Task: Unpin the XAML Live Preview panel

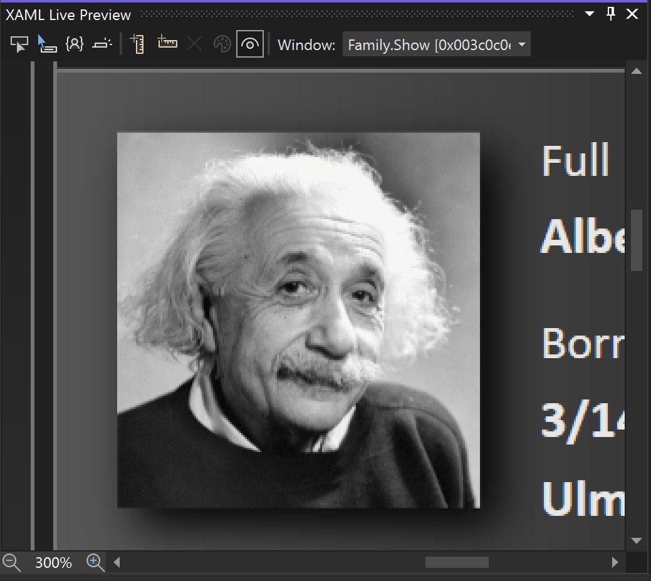Action: [610, 13]
